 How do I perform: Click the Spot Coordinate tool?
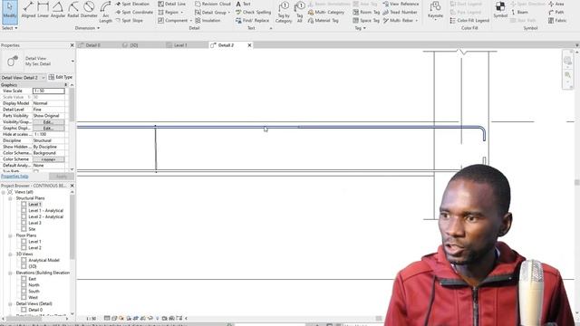[134, 12]
